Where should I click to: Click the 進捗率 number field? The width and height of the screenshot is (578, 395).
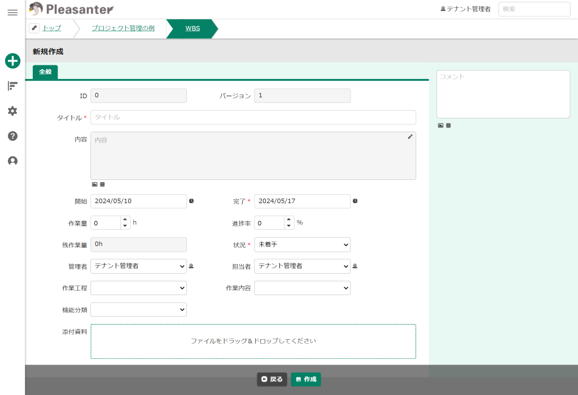pyautogui.click(x=269, y=223)
